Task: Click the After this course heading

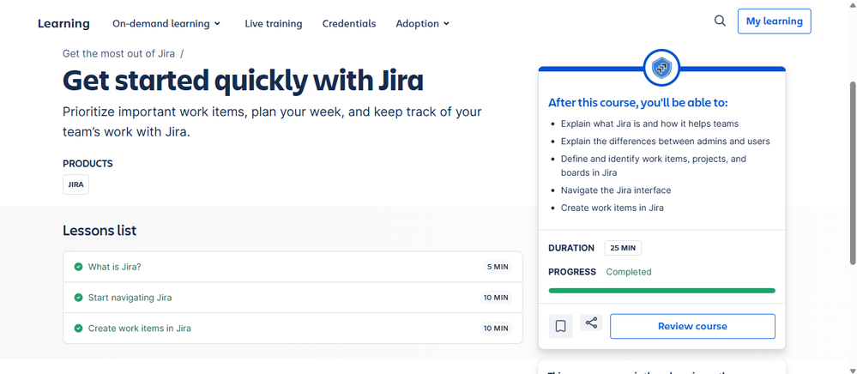Action: click(x=638, y=103)
